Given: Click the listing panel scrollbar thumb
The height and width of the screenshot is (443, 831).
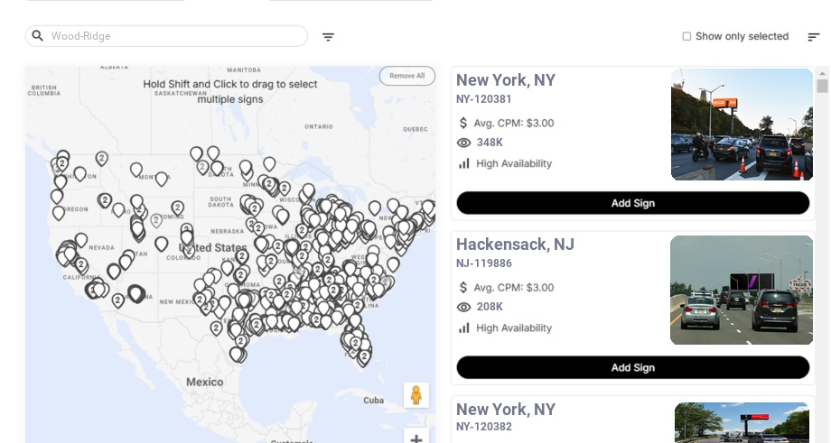Looking at the screenshot, I should 822,87.
